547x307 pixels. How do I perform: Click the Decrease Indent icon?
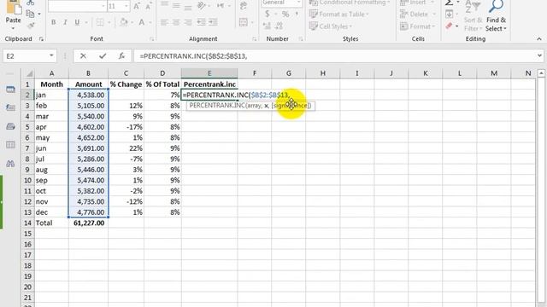[202, 22]
